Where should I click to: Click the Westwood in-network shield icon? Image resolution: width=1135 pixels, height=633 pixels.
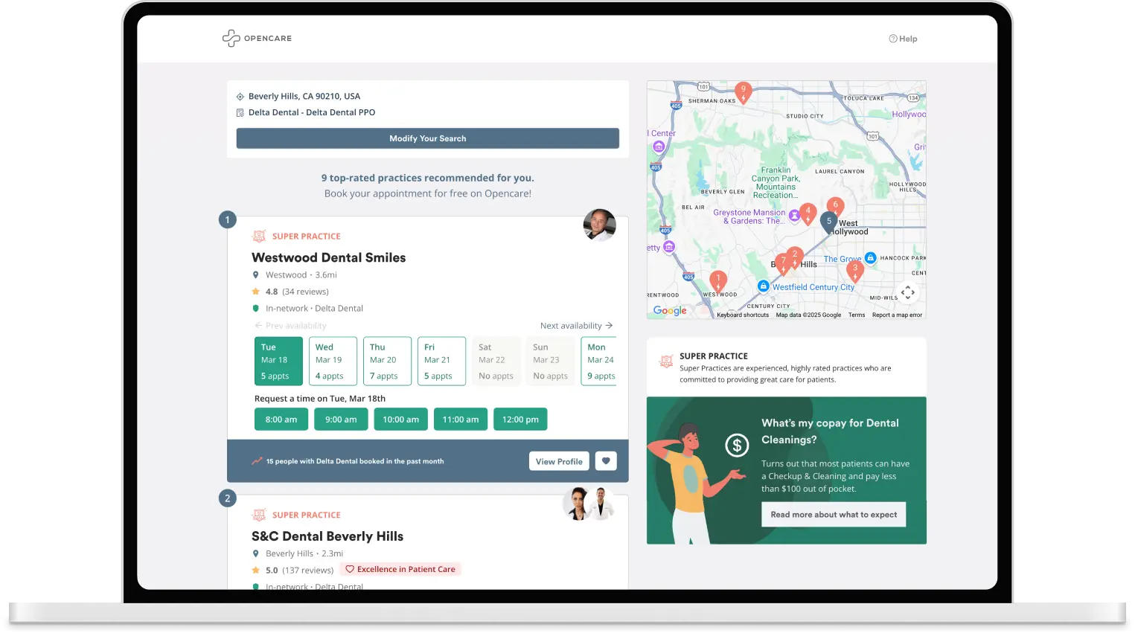pos(256,308)
